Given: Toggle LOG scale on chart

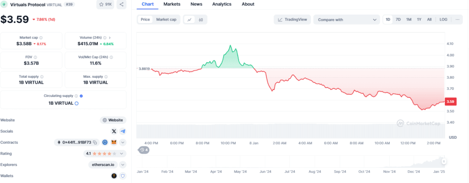Looking at the screenshot, I should pyautogui.click(x=443, y=19).
